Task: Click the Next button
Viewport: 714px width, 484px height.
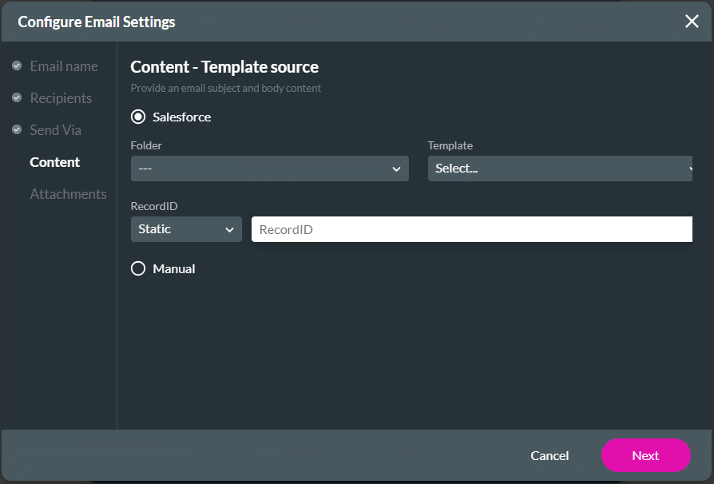Action: [x=645, y=455]
